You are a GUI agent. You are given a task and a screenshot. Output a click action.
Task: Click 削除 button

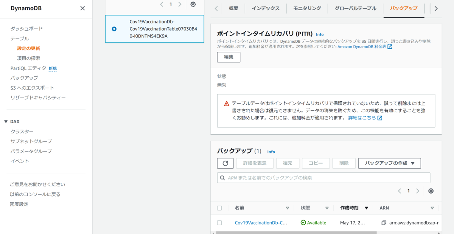344,163
